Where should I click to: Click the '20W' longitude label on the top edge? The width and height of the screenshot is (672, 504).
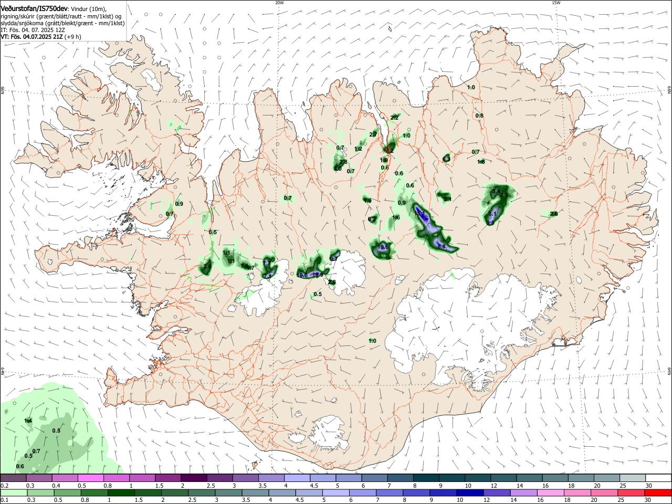coord(279,3)
